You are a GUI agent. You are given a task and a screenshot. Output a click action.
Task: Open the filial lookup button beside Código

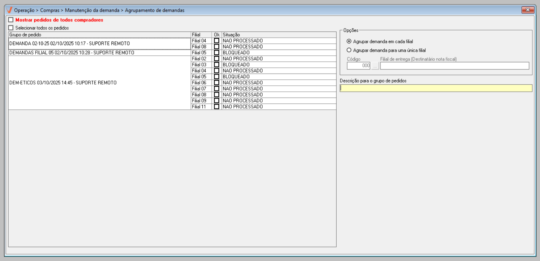point(375,66)
